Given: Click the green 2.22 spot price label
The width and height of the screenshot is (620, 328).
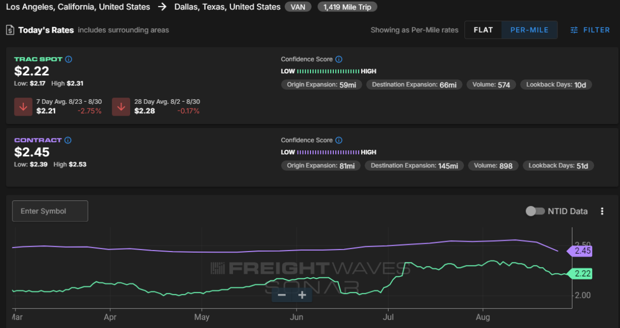Looking at the screenshot, I should (579, 274).
